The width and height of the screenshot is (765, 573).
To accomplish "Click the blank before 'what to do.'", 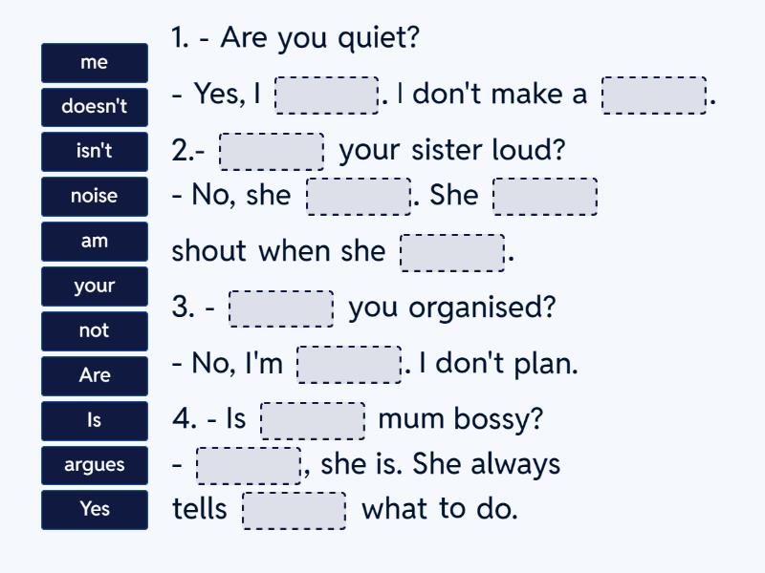I will coord(295,510).
